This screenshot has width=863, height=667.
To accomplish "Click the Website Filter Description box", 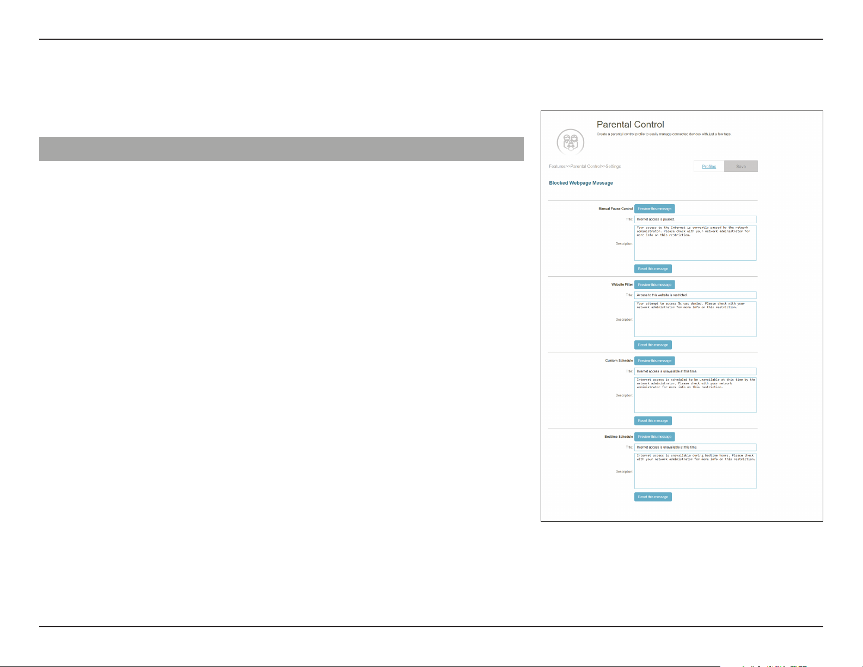I will (x=695, y=319).
